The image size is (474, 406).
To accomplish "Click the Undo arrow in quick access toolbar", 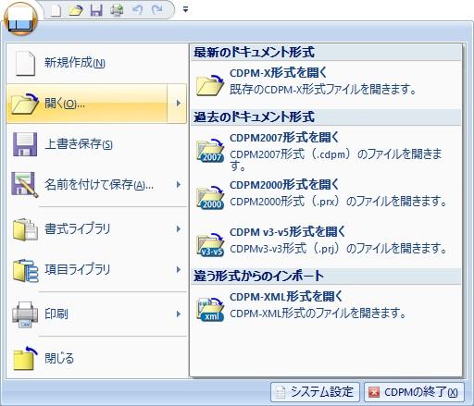I will click(x=137, y=10).
